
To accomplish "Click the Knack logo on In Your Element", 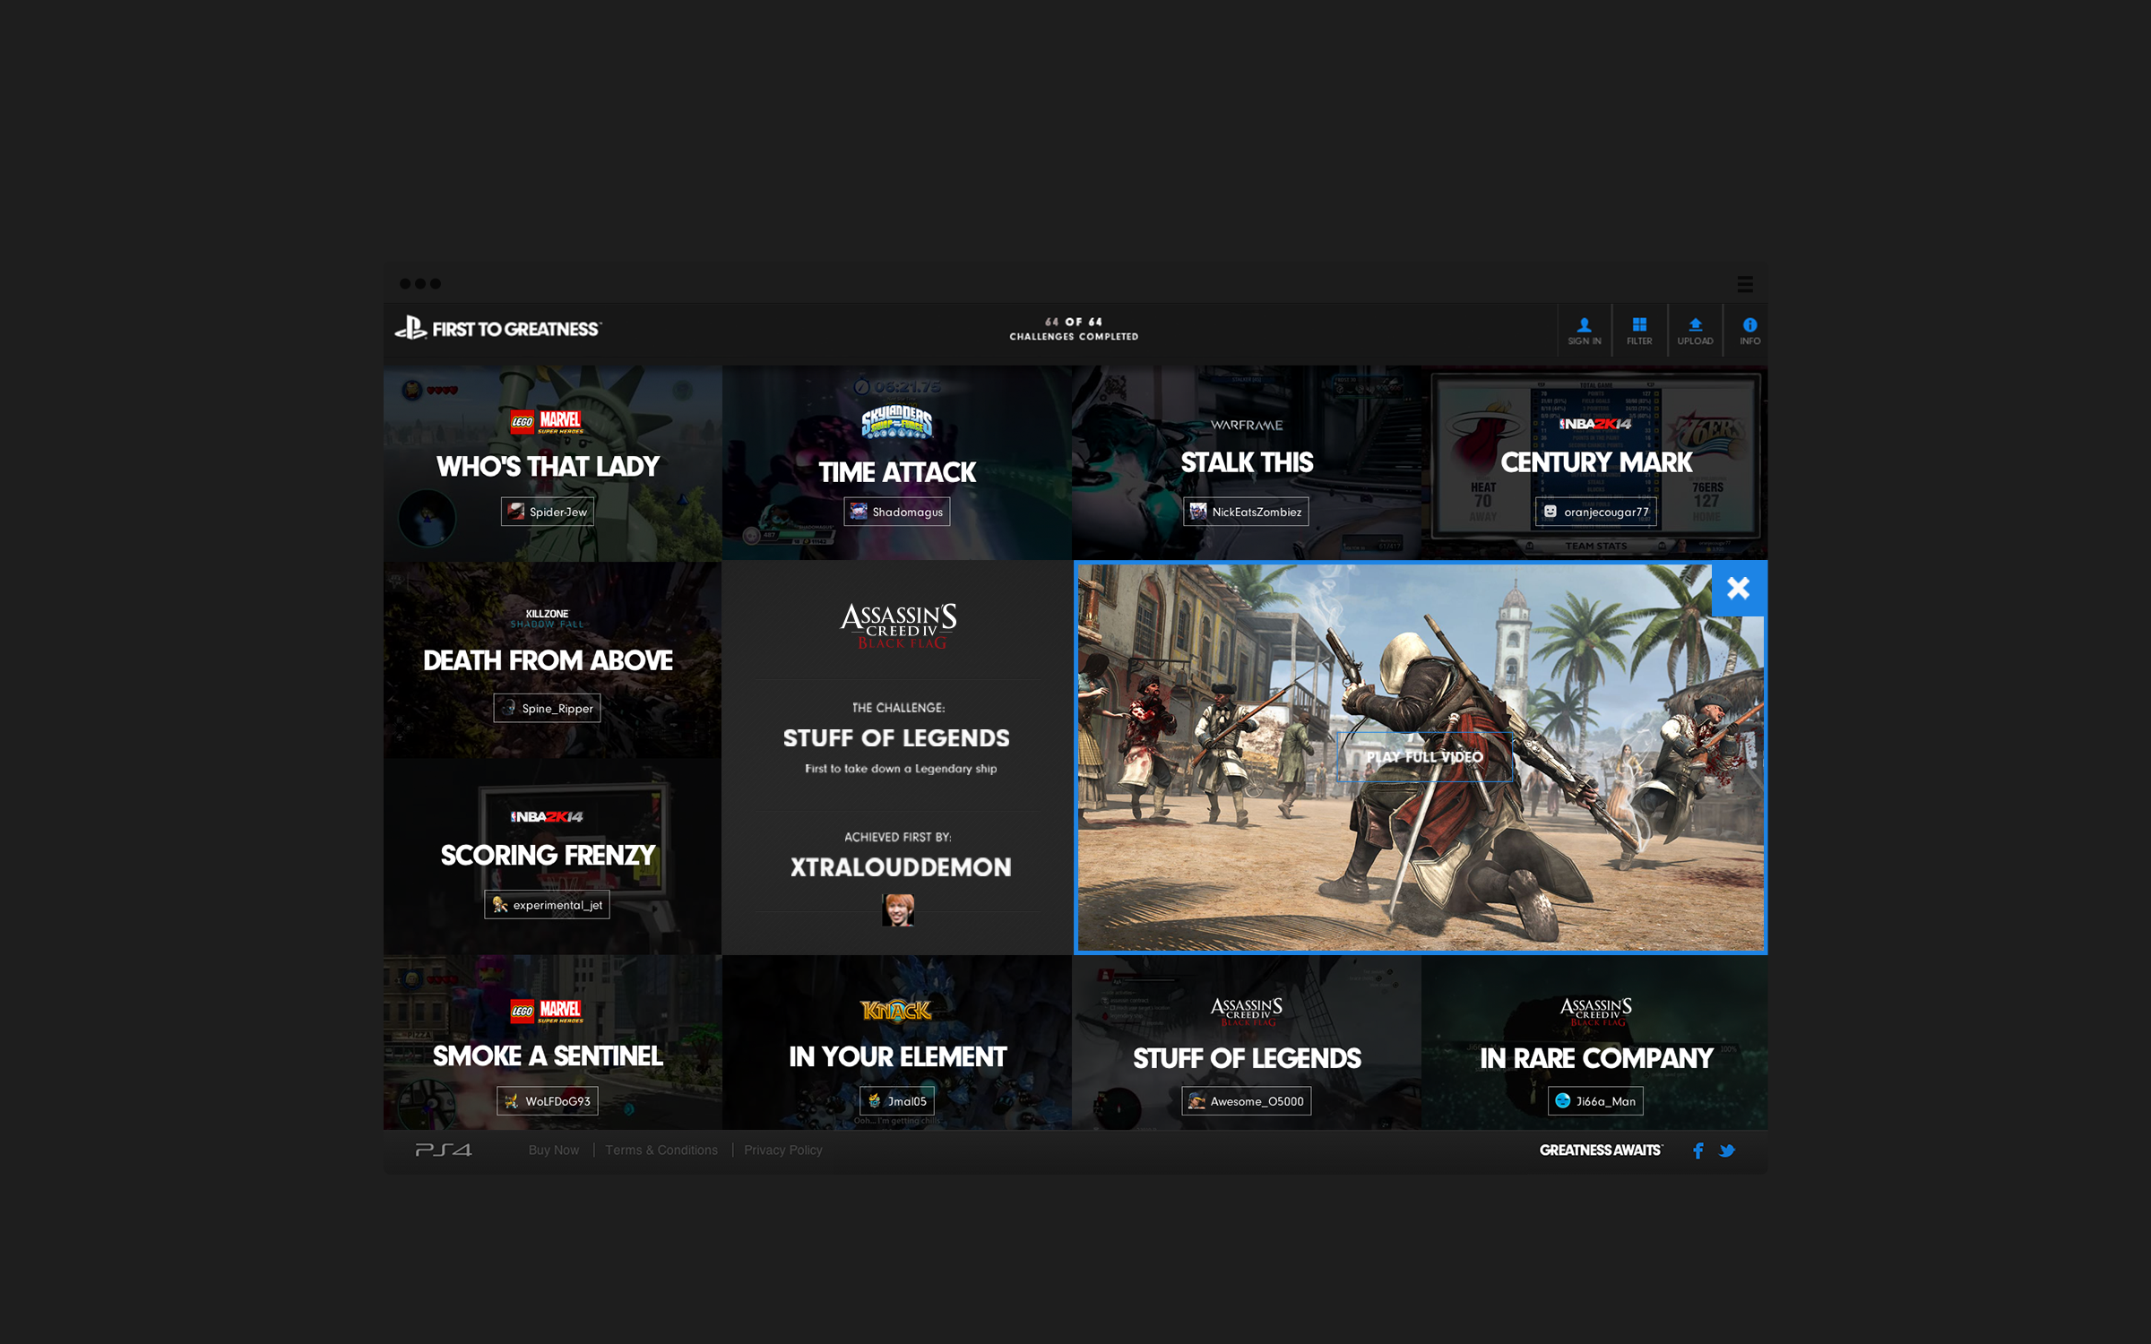I will [896, 1011].
